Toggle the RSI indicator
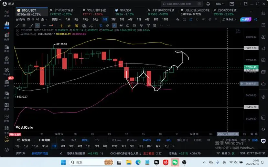Image resolution: width=268 pixels, height=167 pixels. (x=158, y=140)
